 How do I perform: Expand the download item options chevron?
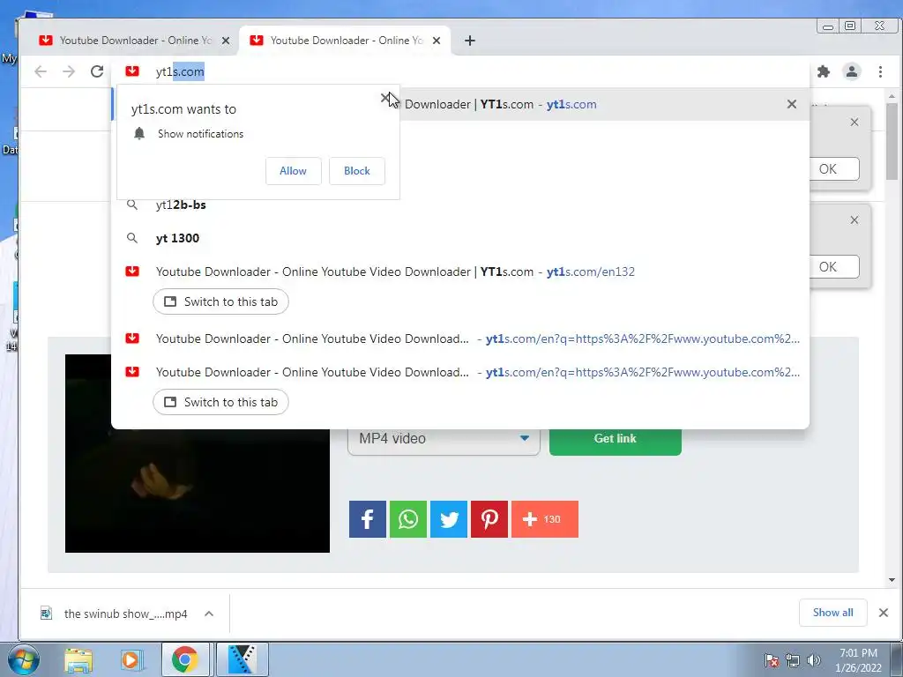click(209, 614)
